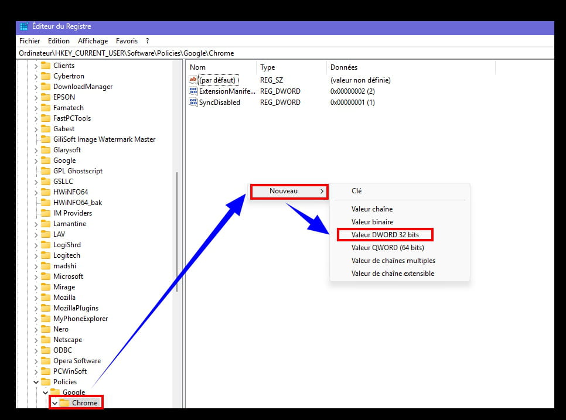Open the ? help menu
This screenshot has width=566, height=420.
click(147, 41)
